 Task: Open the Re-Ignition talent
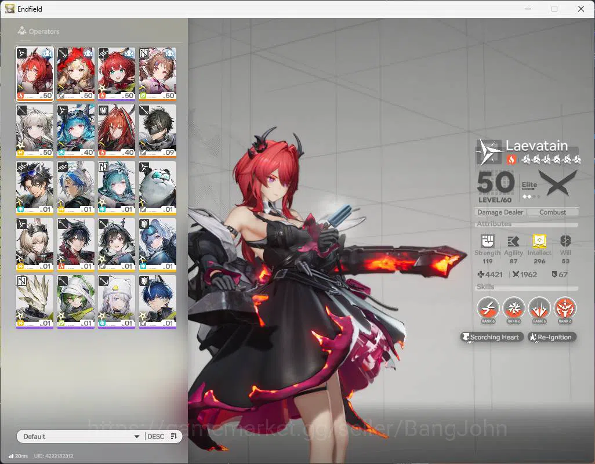(552, 337)
